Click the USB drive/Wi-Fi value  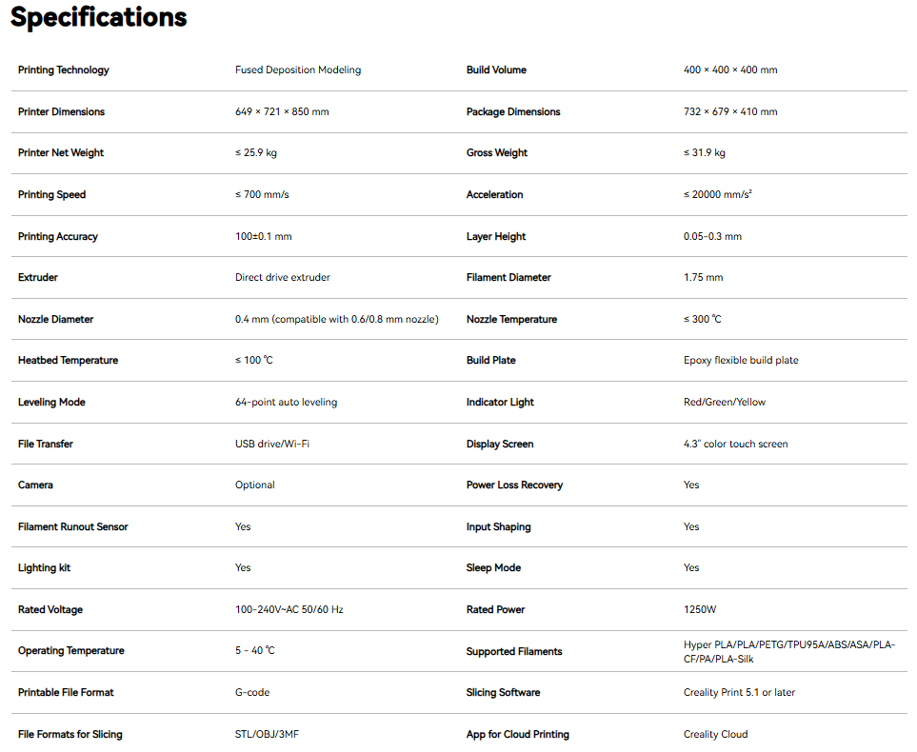[272, 444]
